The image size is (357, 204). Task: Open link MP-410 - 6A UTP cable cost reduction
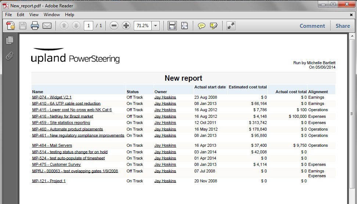click(x=66, y=103)
